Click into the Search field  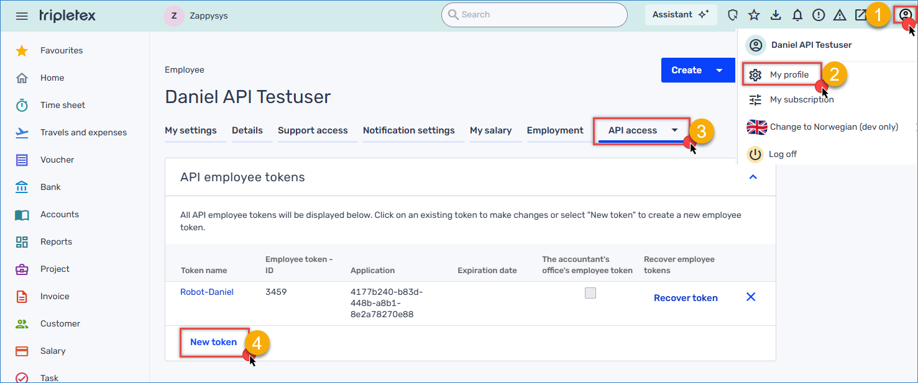pos(535,15)
